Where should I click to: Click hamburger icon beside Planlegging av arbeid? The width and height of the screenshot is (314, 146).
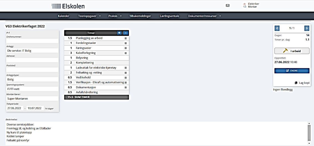pyautogui.click(x=125, y=38)
